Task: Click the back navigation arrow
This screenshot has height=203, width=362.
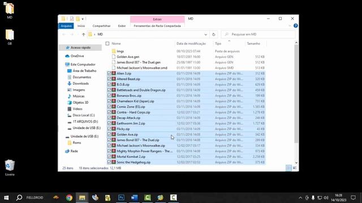Action: click(x=64, y=34)
